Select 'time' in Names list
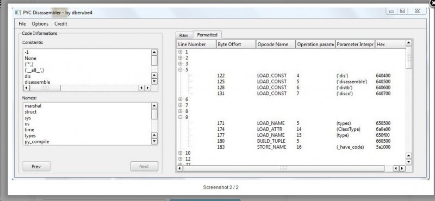The image size is (435, 201). (29, 130)
